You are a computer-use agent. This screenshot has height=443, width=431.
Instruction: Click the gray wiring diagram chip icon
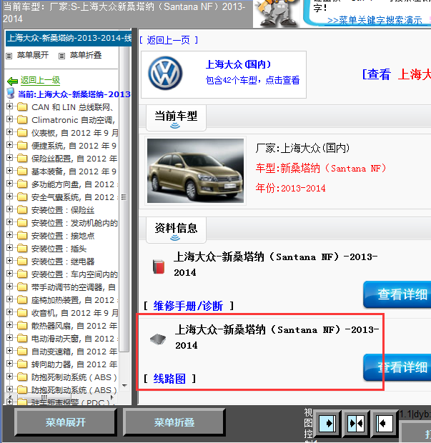158,339
